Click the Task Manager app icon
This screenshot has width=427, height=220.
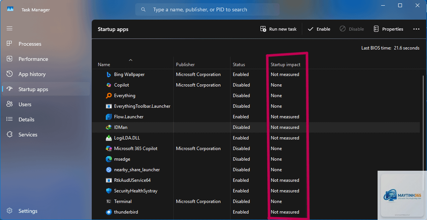coord(10,9)
